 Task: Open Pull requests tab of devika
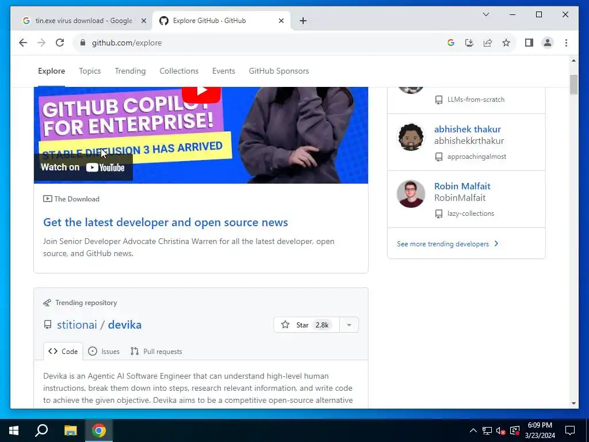pos(156,352)
